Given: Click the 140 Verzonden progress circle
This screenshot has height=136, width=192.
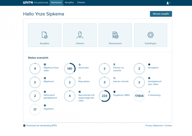Looking at the screenshot, I should coord(70,68).
